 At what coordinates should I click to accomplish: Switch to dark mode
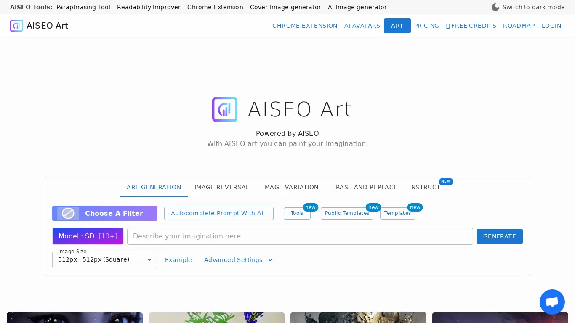(528, 7)
